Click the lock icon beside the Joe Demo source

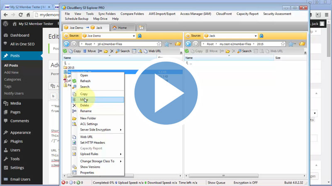point(139,36)
